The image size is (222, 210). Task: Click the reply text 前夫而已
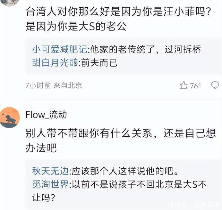[x=99, y=63]
